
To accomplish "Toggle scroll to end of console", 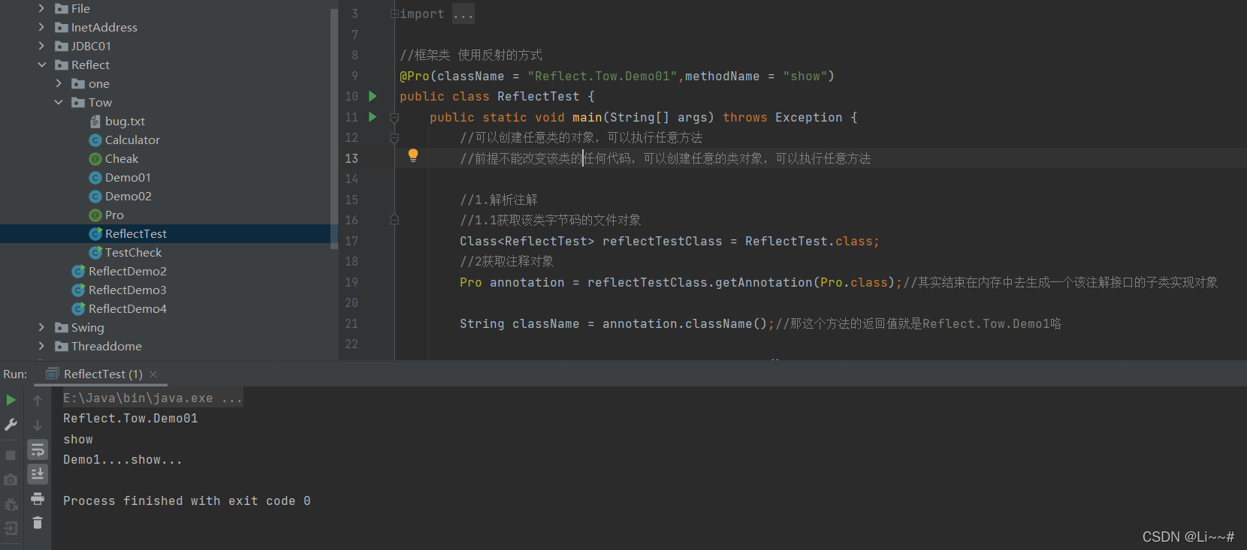I will pos(38,474).
